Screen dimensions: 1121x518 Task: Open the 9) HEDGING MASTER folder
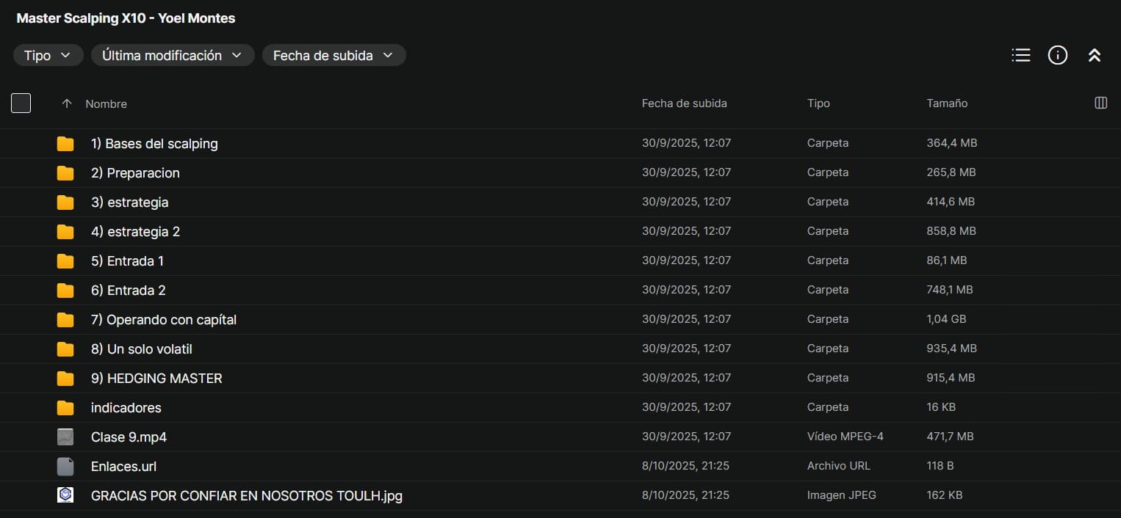(156, 379)
